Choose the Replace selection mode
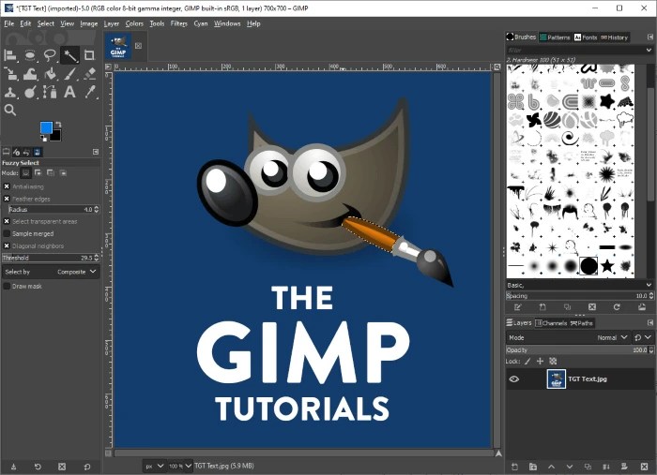Image resolution: width=657 pixels, height=475 pixels. coord(26,172)
